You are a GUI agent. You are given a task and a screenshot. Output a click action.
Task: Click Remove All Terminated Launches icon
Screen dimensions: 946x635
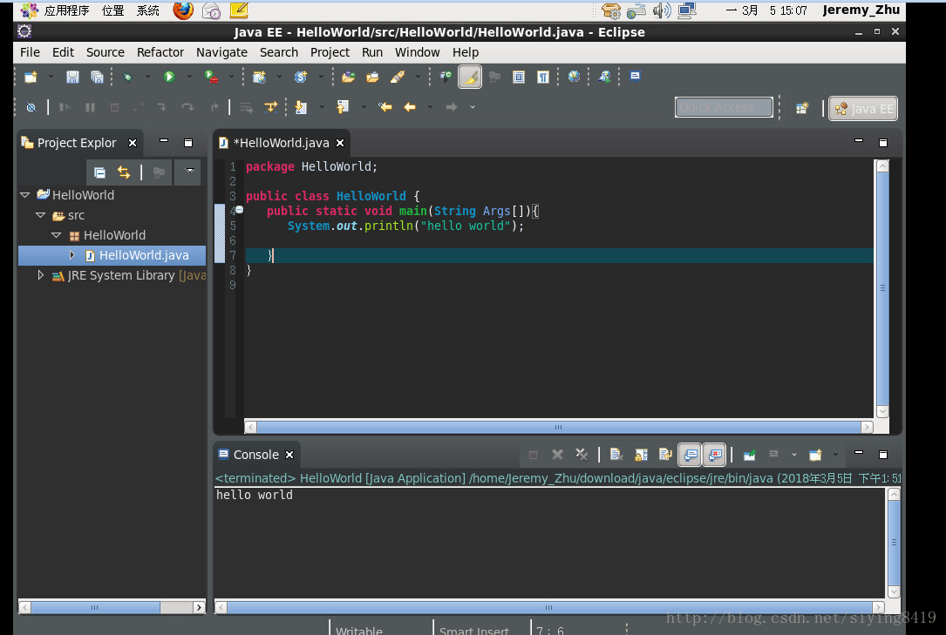pos(582,455)
